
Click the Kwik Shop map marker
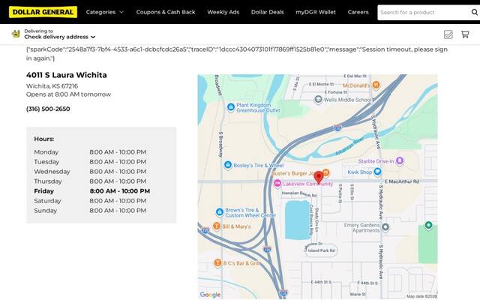pos(378,172)
